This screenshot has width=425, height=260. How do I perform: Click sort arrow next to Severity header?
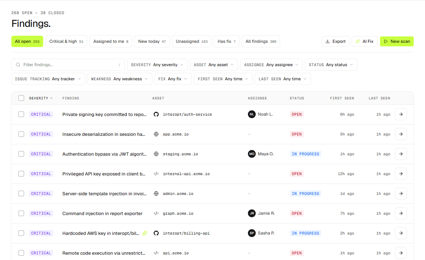pyautogui.click(x=51, y=98)
